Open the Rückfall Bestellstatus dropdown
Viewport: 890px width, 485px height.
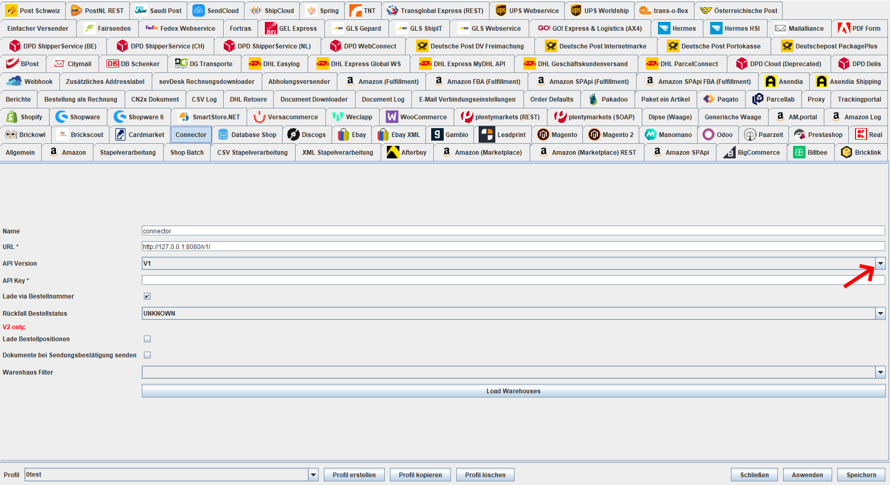[x=881, y=313]
